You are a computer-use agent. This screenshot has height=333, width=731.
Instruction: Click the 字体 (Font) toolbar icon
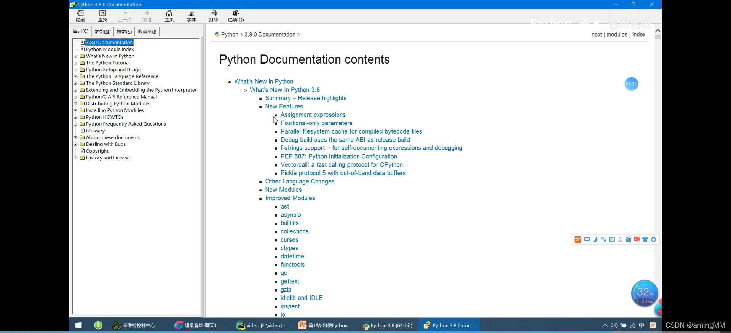pyautogui.click(x=192, y=16)
